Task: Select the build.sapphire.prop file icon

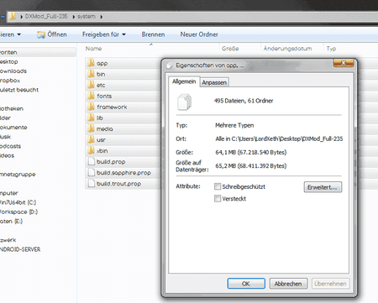Action: [x=92, y=172]
